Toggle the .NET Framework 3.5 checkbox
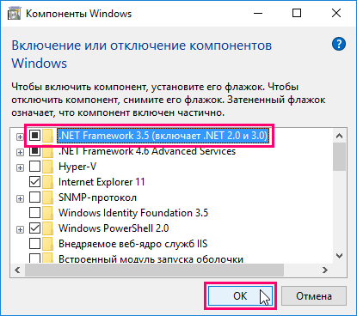 pos(34,135)
